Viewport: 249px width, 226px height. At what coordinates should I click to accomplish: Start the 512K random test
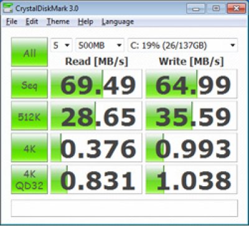tap(29, 116)
